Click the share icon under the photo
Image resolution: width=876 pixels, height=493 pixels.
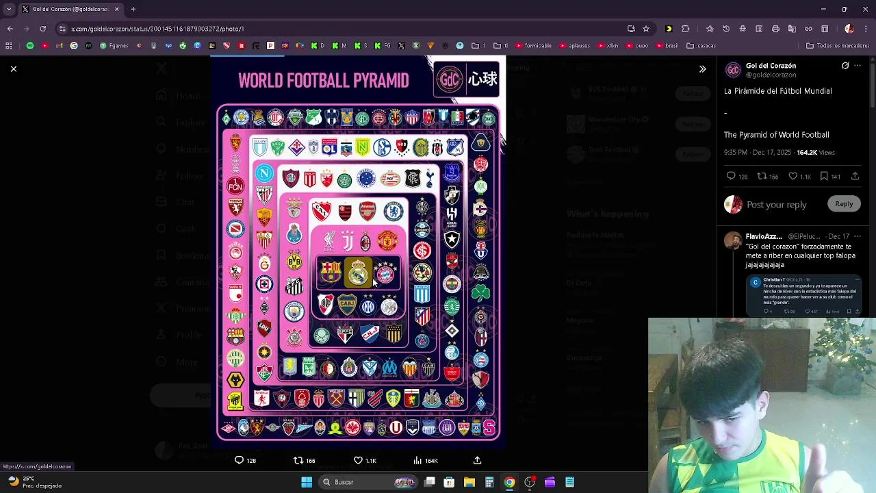click(x=477, y=461)
